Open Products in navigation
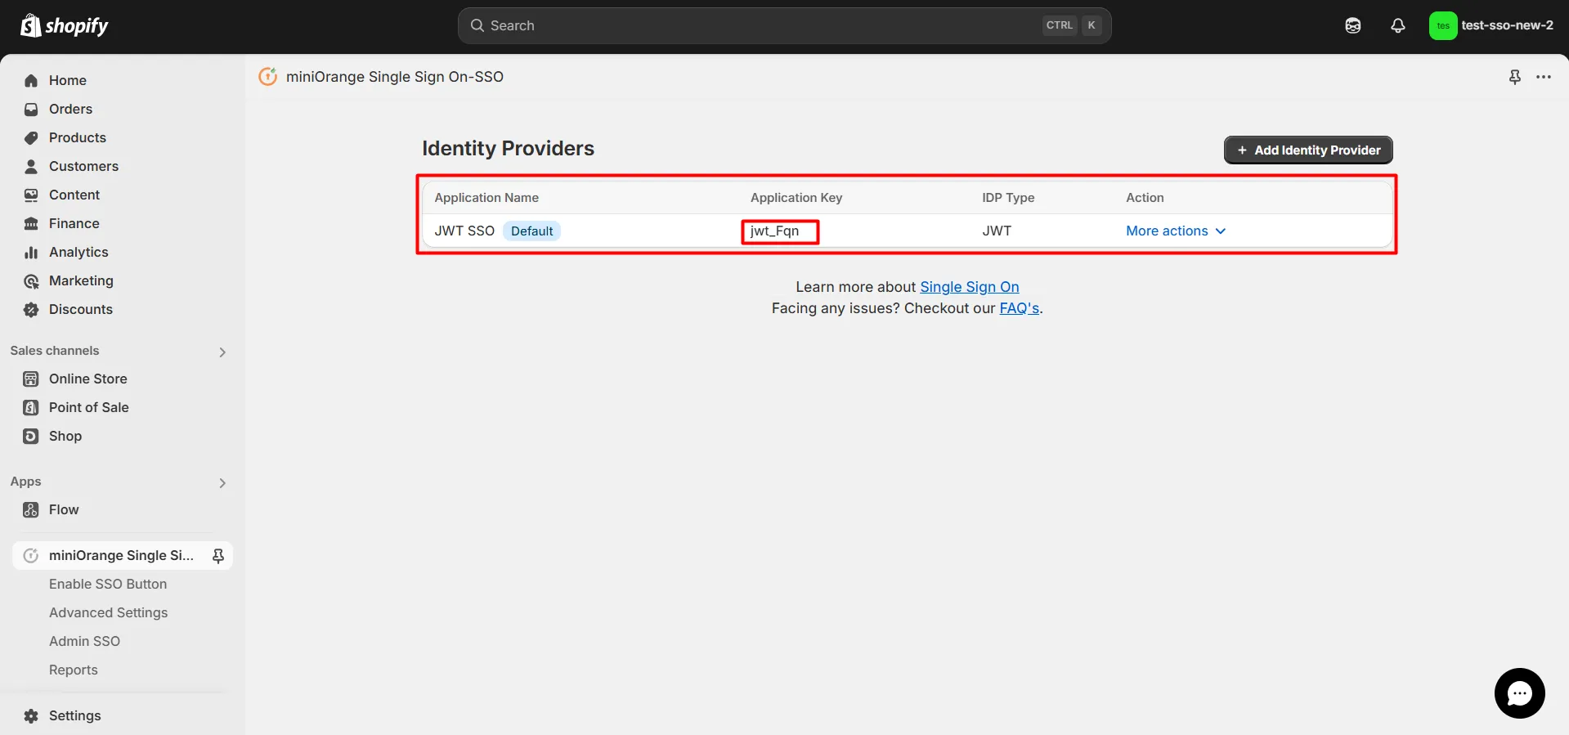The image size is (1569, 735). click(x=78, y=137)
